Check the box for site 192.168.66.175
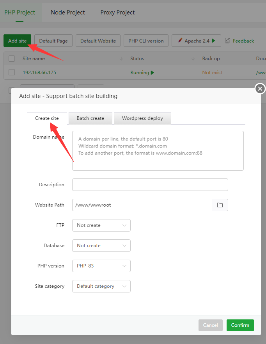The width and height of the screenshot is (266, 344). (12, 72)
